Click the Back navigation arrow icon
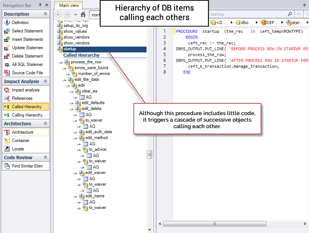 [59, 15]
